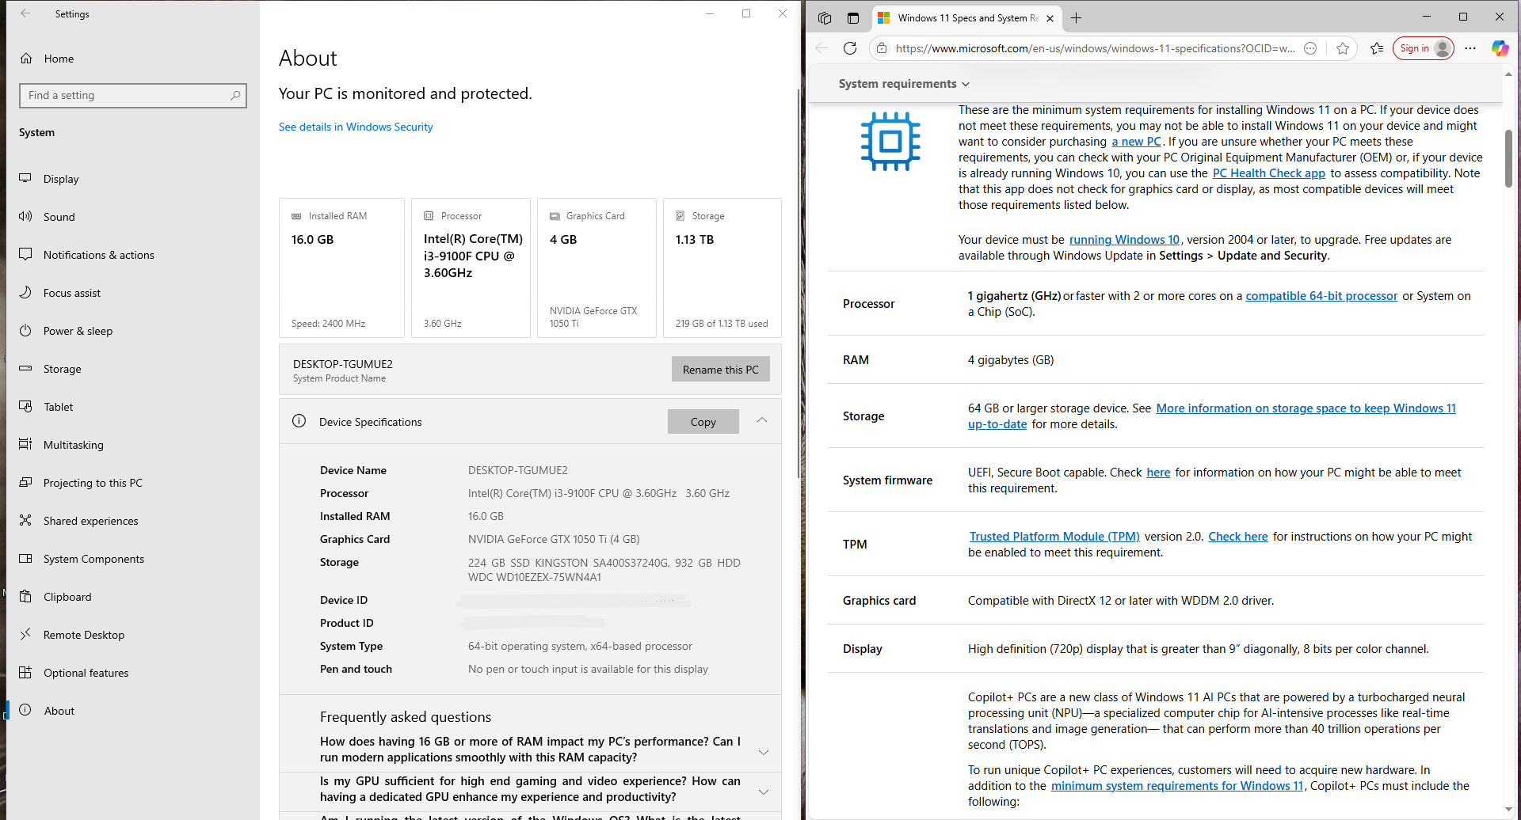
Task: Open minimum system requirements for Windows 11 link
Action: tap(1177, 786)
